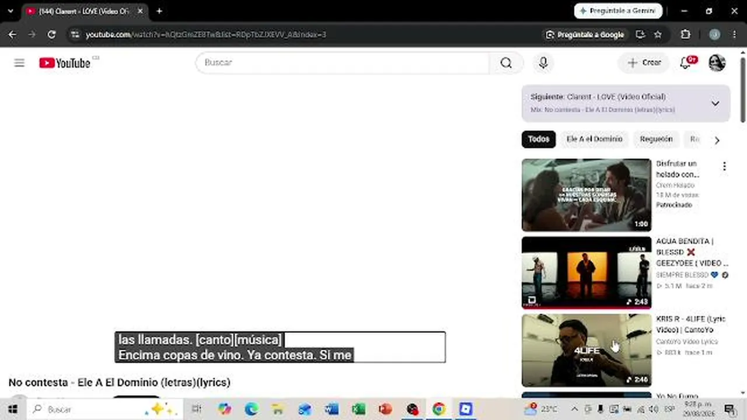747x420 pixels.
Task: Open a new browser tab
Action: (x=159, y=11)
